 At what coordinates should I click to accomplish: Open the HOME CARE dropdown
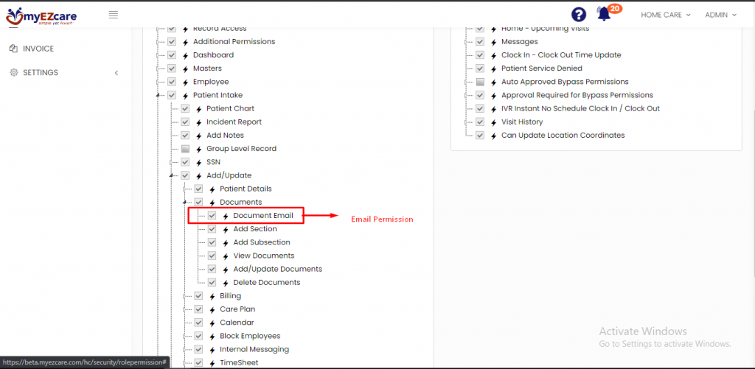point(666,15)
